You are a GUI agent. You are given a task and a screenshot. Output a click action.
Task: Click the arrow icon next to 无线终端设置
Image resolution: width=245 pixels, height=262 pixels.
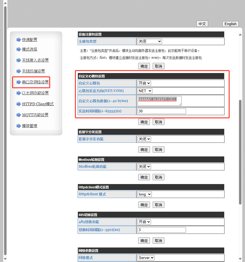(x=19, y=71)
